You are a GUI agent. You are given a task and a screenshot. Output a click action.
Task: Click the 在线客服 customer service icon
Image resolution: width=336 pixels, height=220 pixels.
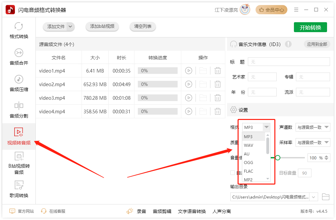tap(43, 211)
